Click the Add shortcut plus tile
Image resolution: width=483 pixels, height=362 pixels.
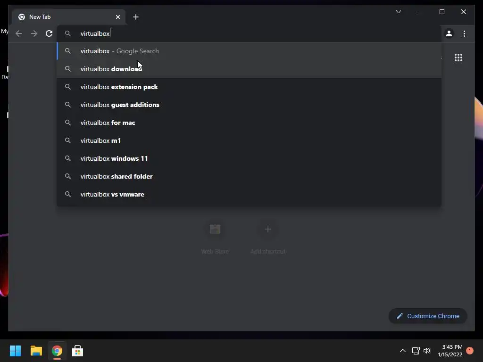point(268,237)
